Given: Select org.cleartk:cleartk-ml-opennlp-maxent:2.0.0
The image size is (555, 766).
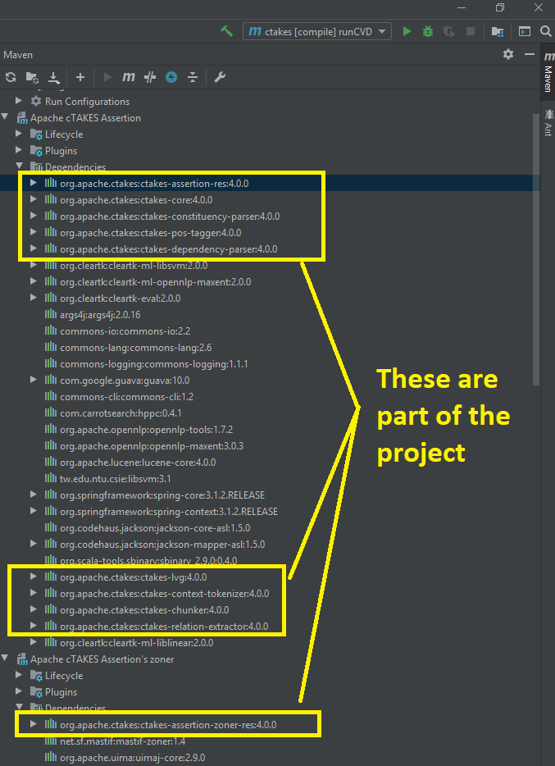Looking at the screenshot, I should coord(156,282).
